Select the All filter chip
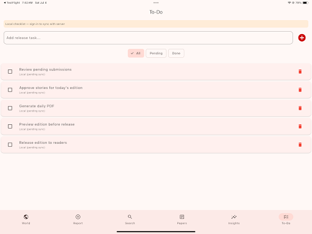Screen dimensions: 312x234 (x=136, y=53)
